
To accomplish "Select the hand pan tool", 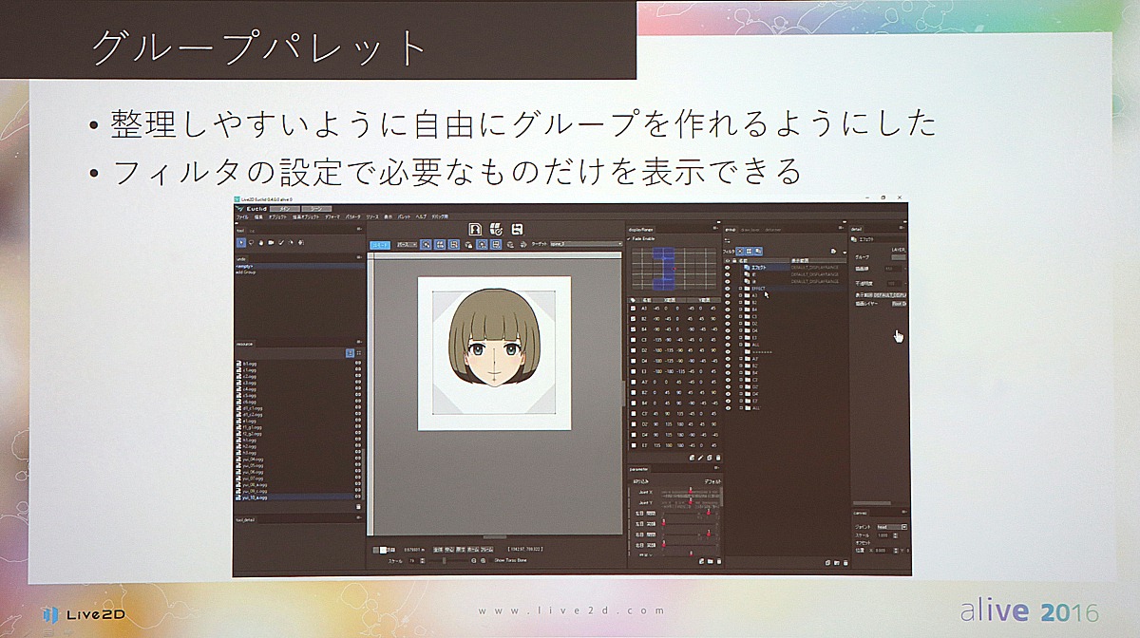I will (x=259, y=243).
